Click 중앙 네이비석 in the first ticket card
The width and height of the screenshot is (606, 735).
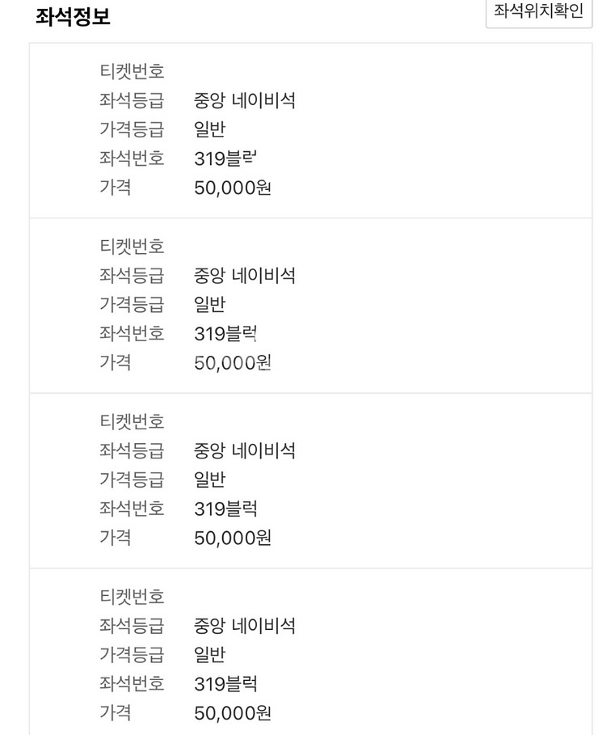click(x=245, y=100)
